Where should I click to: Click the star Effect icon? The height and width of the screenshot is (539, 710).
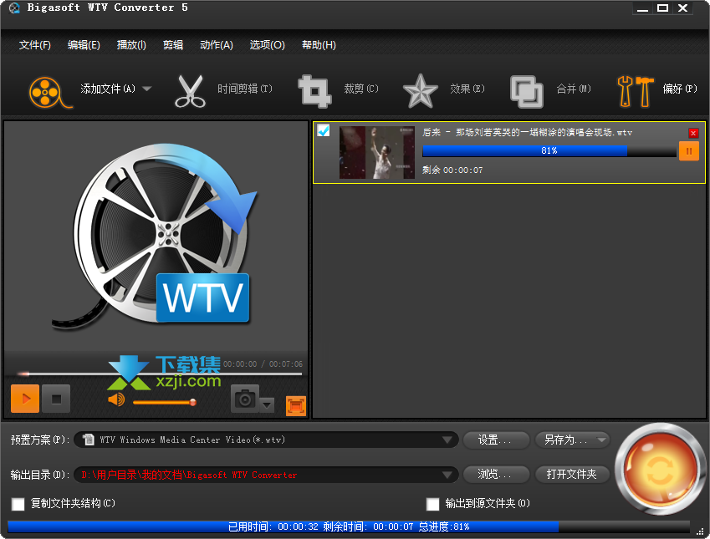coord(420,91)
